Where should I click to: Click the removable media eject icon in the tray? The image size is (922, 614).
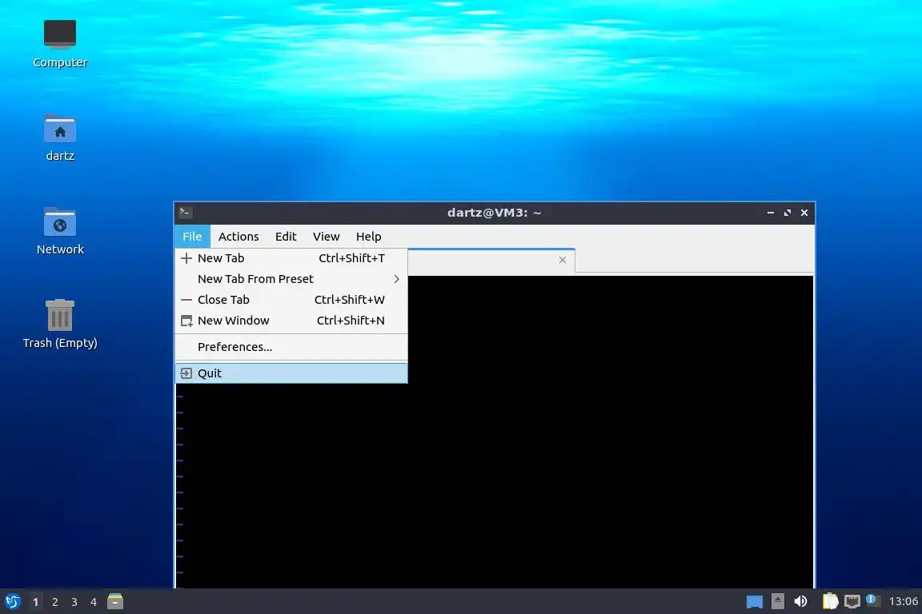777,601
